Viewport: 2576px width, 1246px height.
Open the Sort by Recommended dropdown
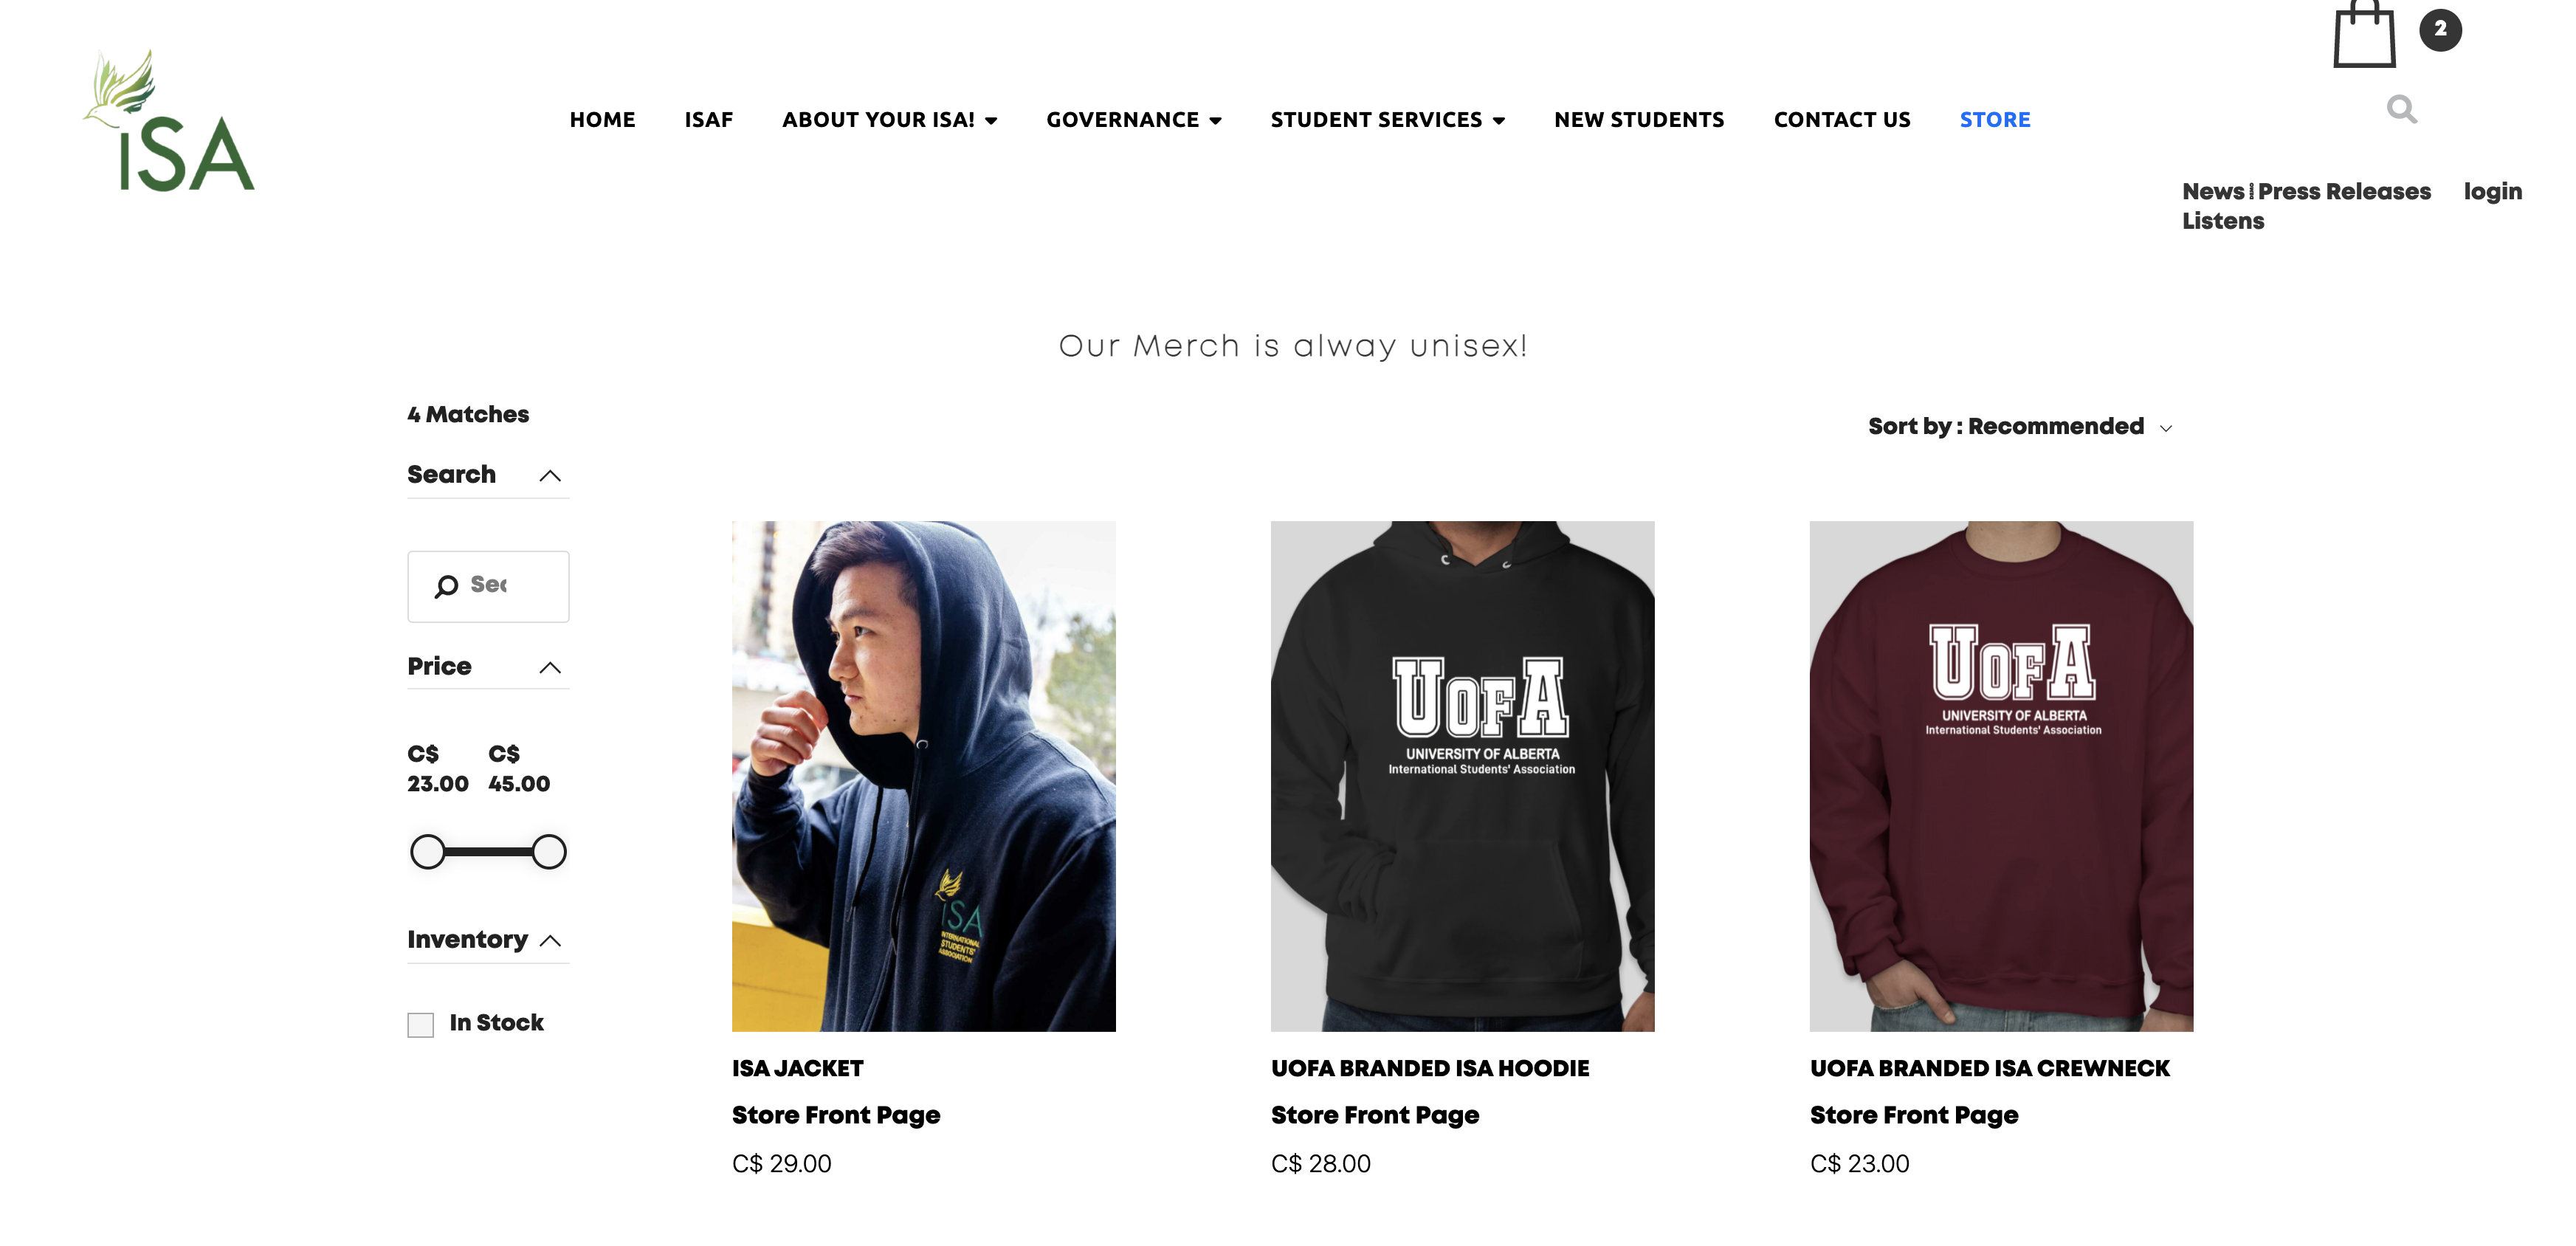(x=2020, y=427)
